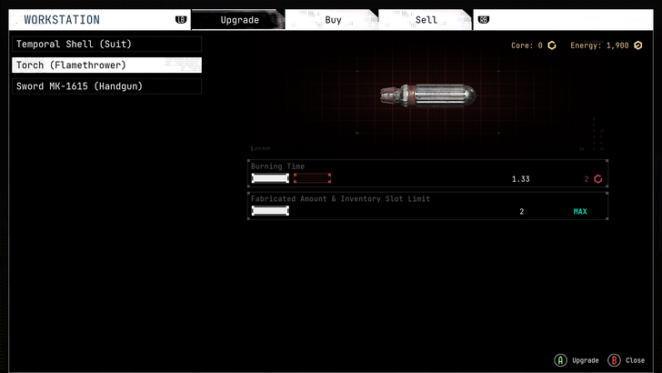
Task: Click the red core cost icon
Action: click(x=597, y=179)
